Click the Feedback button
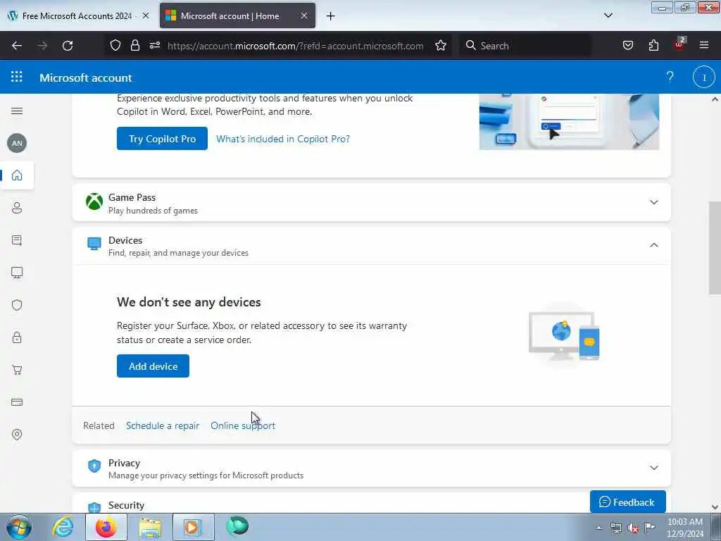 (x=627, y=502)
